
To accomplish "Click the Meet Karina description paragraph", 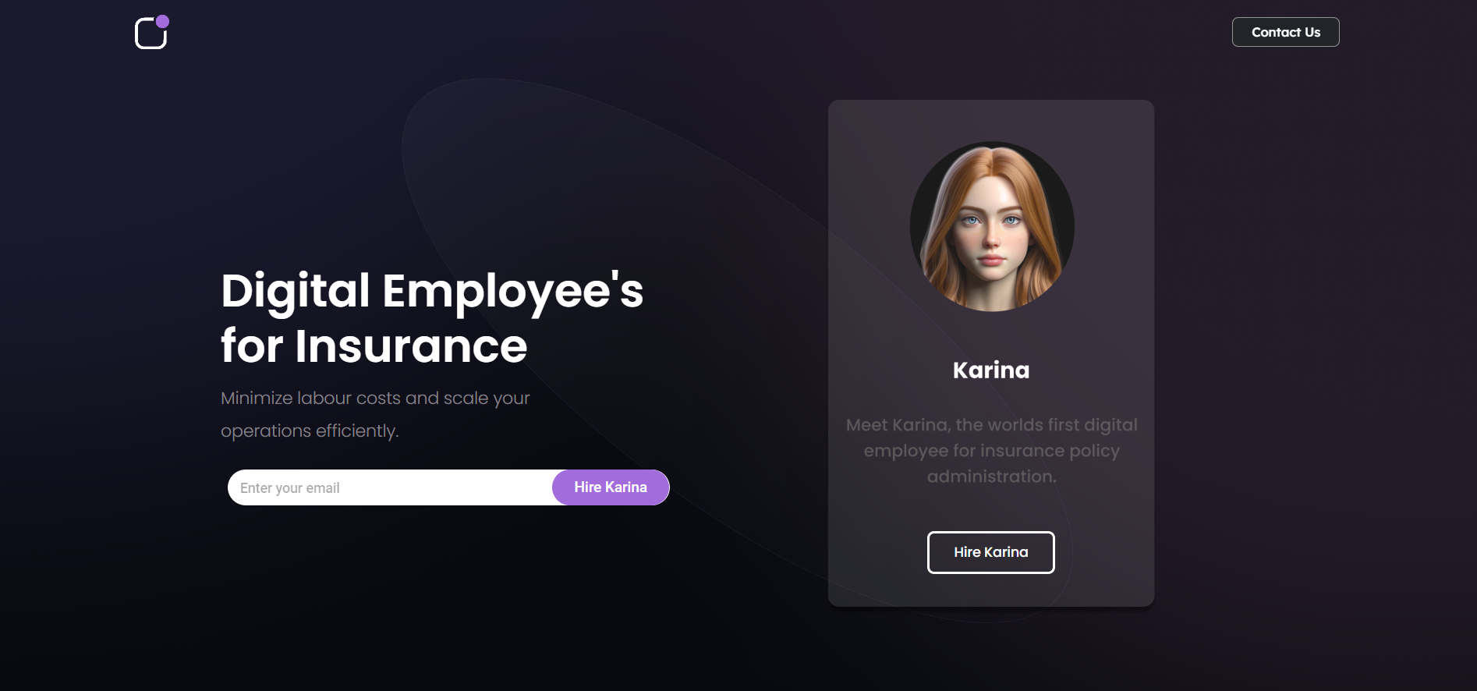I will click(991, 450).
